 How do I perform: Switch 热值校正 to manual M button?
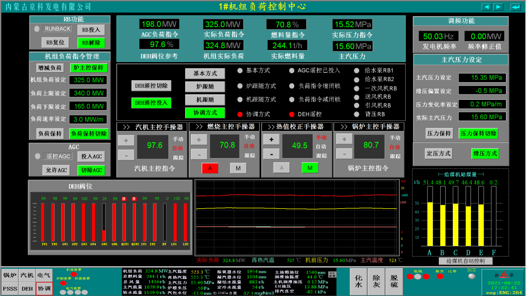[x=310, y=168]
